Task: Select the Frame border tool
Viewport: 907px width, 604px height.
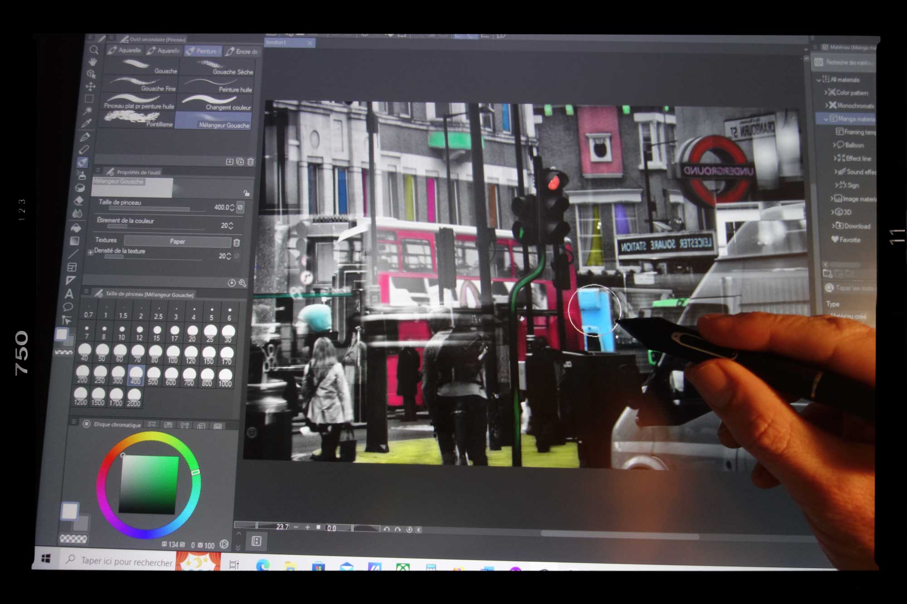Action: click(x=72, y=267)
